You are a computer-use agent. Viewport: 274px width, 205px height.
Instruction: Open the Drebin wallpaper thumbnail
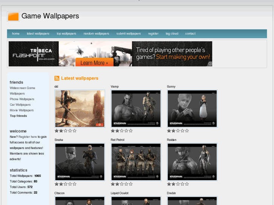pyautogui.click(x=192, y=200)
